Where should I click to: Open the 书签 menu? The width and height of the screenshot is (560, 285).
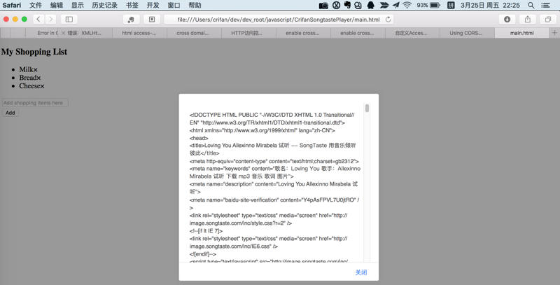pos(132,5)
